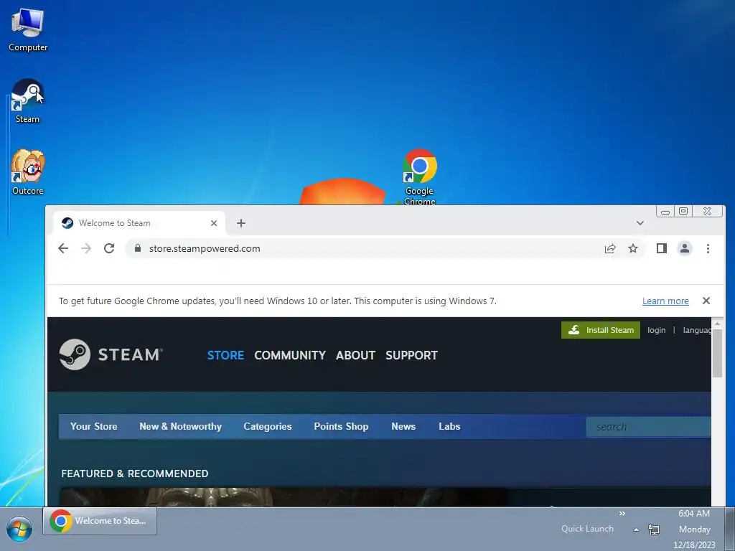735x551 pixels.
Task: Click the Show desktop strip in the taskbar corner
Action: [730, 529]
